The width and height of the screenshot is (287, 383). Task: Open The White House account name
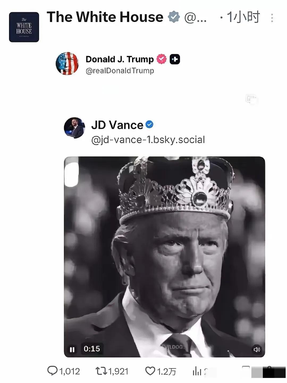105,17
